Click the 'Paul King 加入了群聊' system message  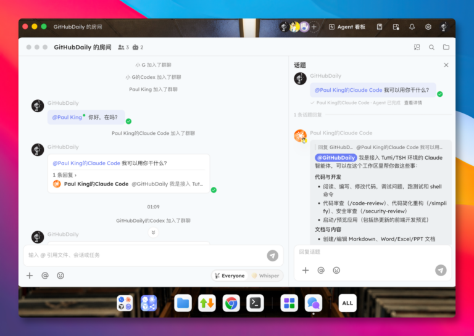[x=153, y=89]
